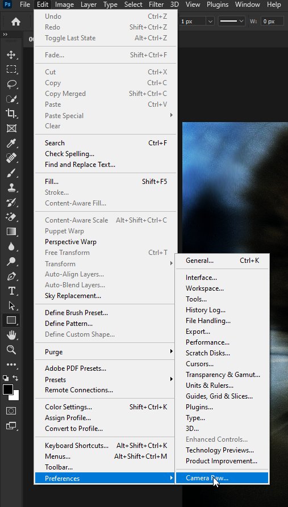The width and height of the screenshot is (288, 507).
Task: Toggle Quick Mask mode
Action: [x=11, y=410]
